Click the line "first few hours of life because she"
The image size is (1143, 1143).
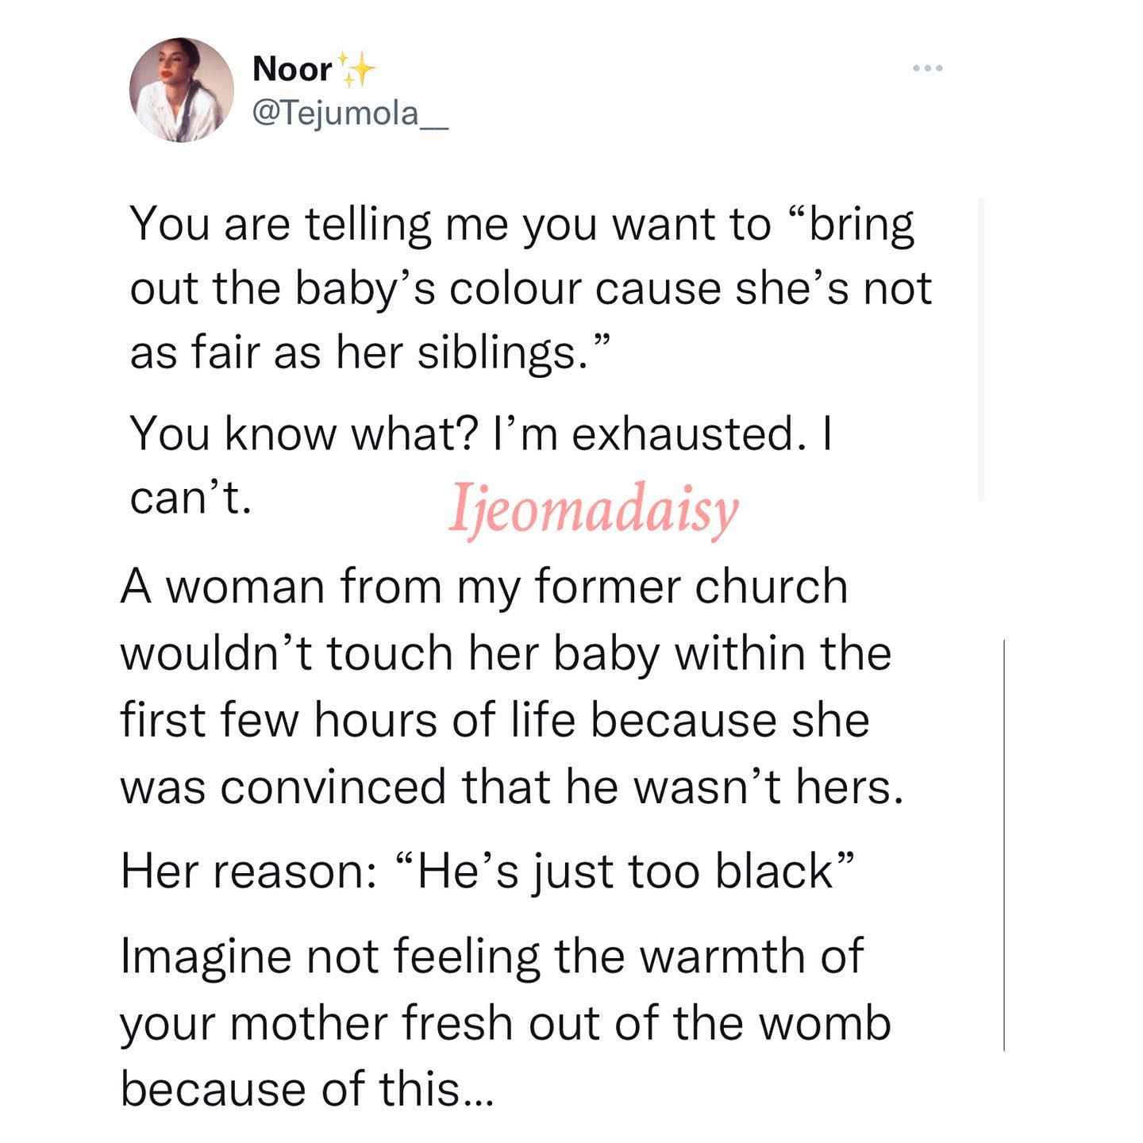click(x=495, y=721)
